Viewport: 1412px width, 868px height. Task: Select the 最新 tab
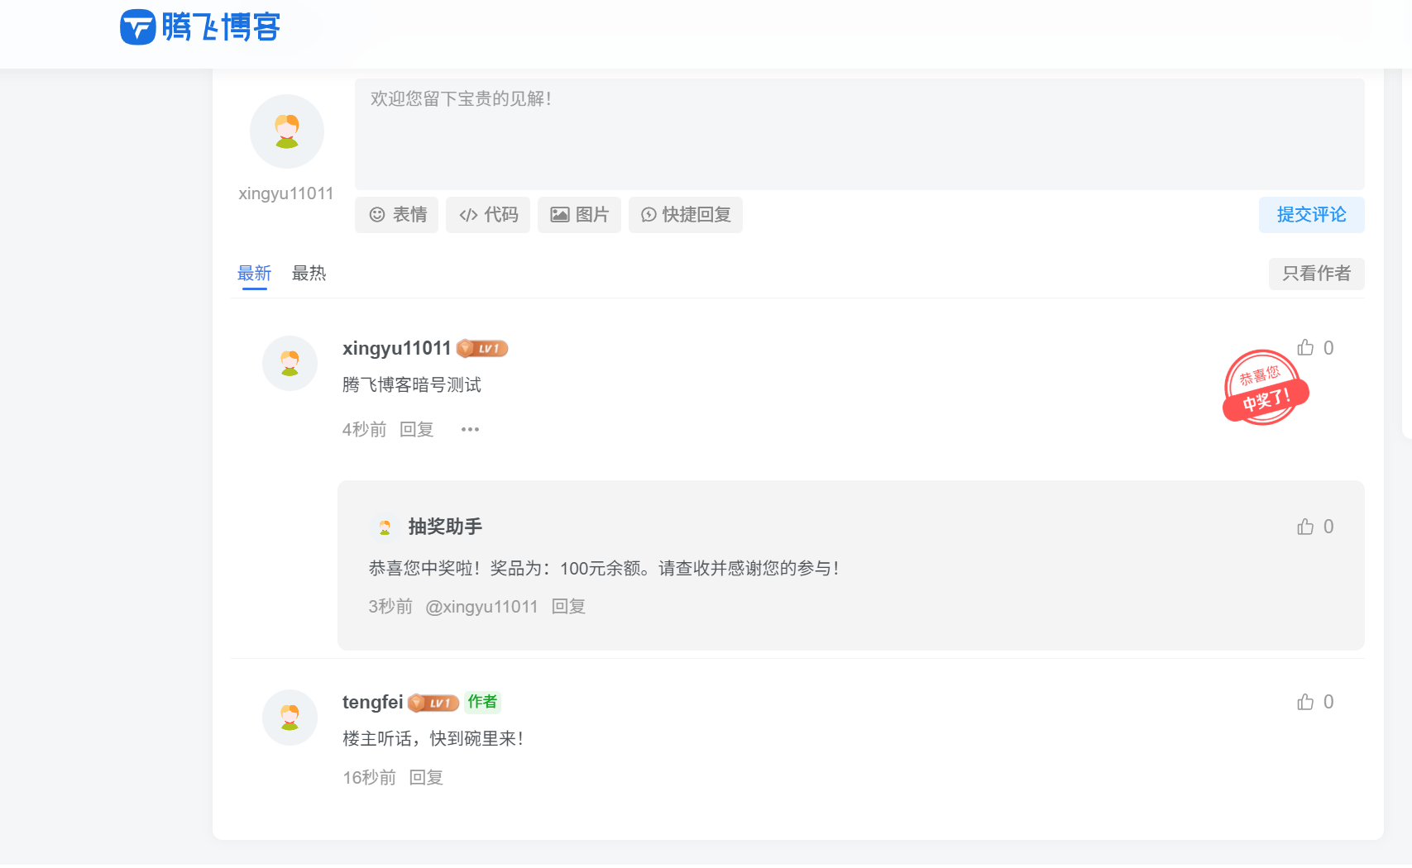tap(255, 273)
